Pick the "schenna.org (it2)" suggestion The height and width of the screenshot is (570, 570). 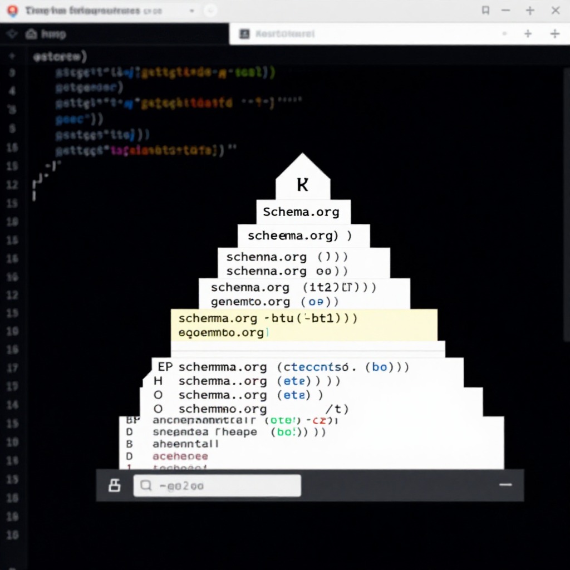[294, 288]
